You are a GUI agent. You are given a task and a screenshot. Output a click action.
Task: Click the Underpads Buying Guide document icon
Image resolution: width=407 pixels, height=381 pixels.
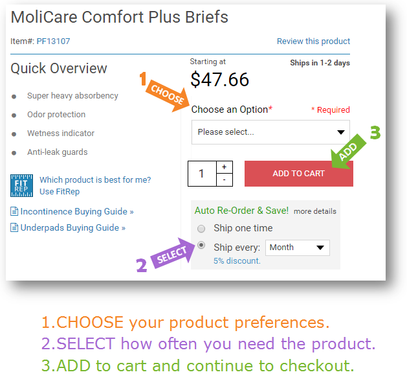[14, 227]
